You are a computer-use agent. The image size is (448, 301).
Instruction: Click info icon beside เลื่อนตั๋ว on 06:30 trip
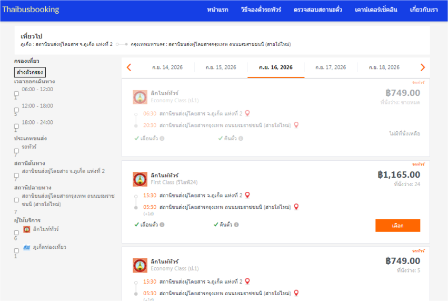tap(162, 139)
